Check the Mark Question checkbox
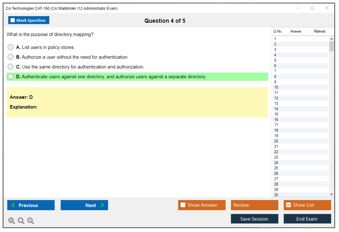The image size is (339, 232). point(13,21)
